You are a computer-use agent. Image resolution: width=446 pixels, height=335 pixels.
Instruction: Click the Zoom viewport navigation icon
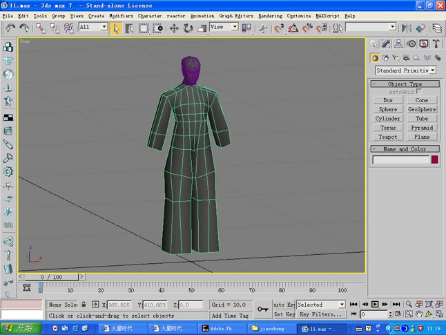[409, 304]
